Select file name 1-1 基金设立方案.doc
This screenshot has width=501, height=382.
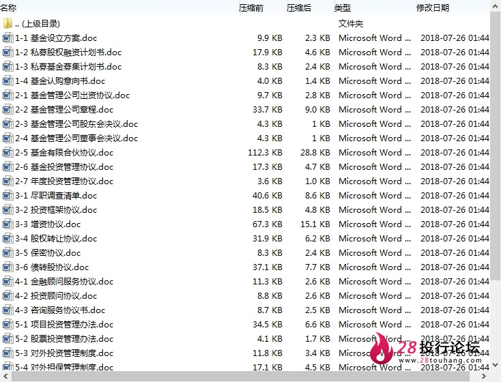pyautogui.click(x=56, y=38)
